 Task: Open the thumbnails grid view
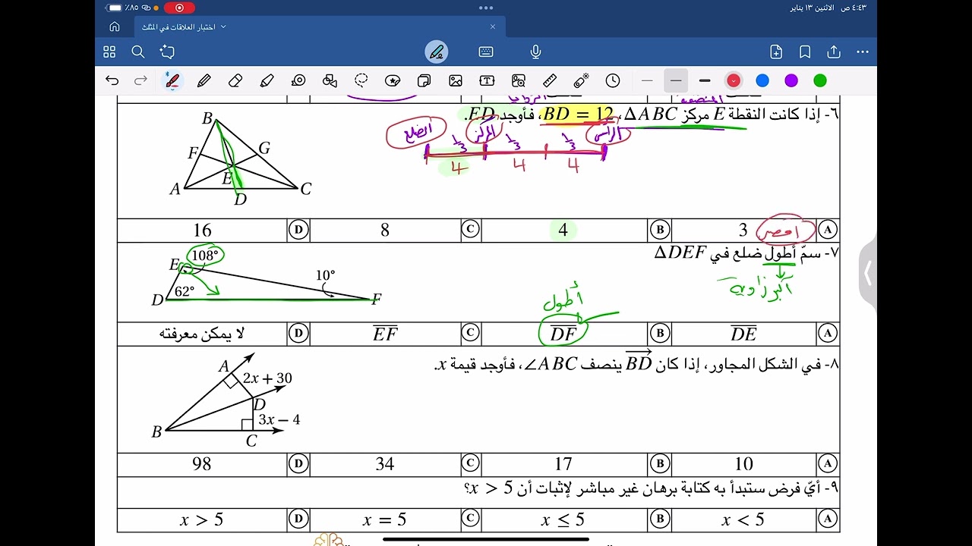109,52
